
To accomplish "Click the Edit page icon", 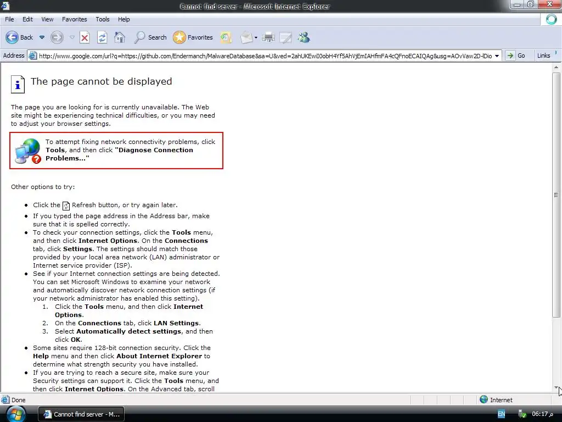I will coord(285,37).
